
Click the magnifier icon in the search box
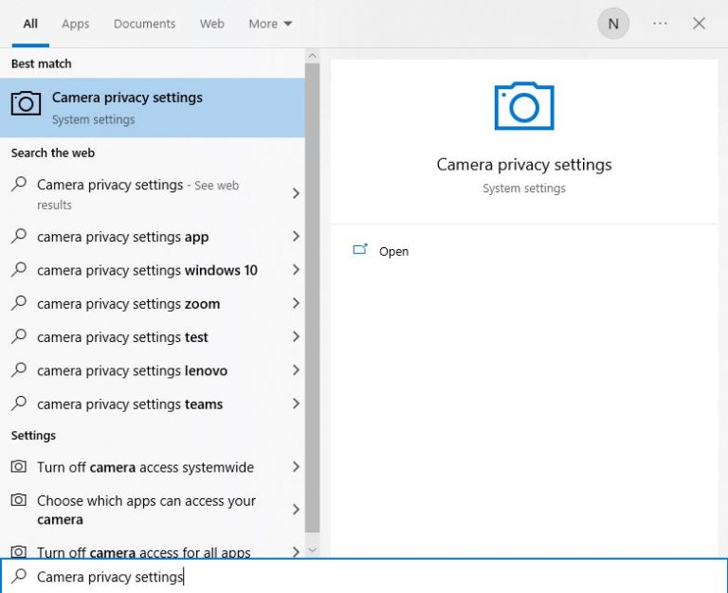(x=19, y=575)
